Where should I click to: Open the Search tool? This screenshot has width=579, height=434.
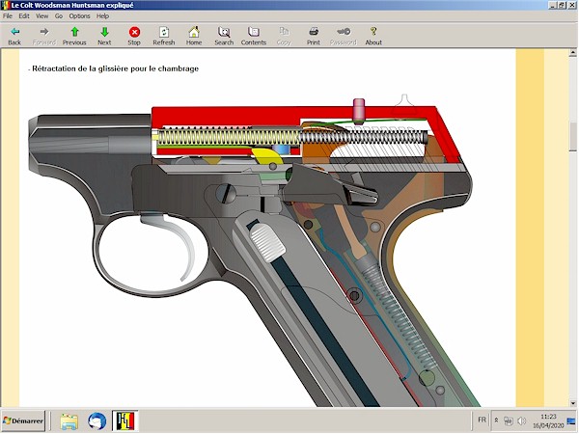click(x=224, y=36)
